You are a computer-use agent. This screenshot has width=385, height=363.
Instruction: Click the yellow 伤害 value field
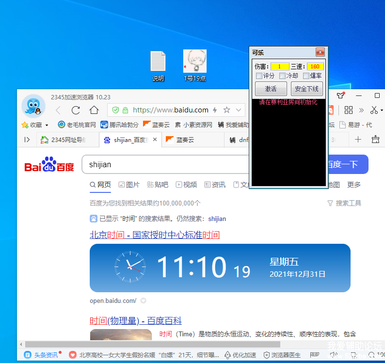pos(280,66)
